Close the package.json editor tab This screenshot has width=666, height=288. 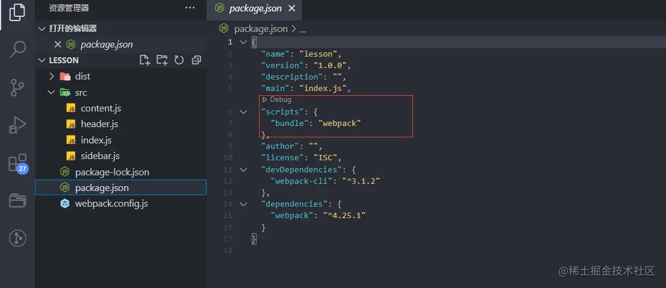click(291, 8)
